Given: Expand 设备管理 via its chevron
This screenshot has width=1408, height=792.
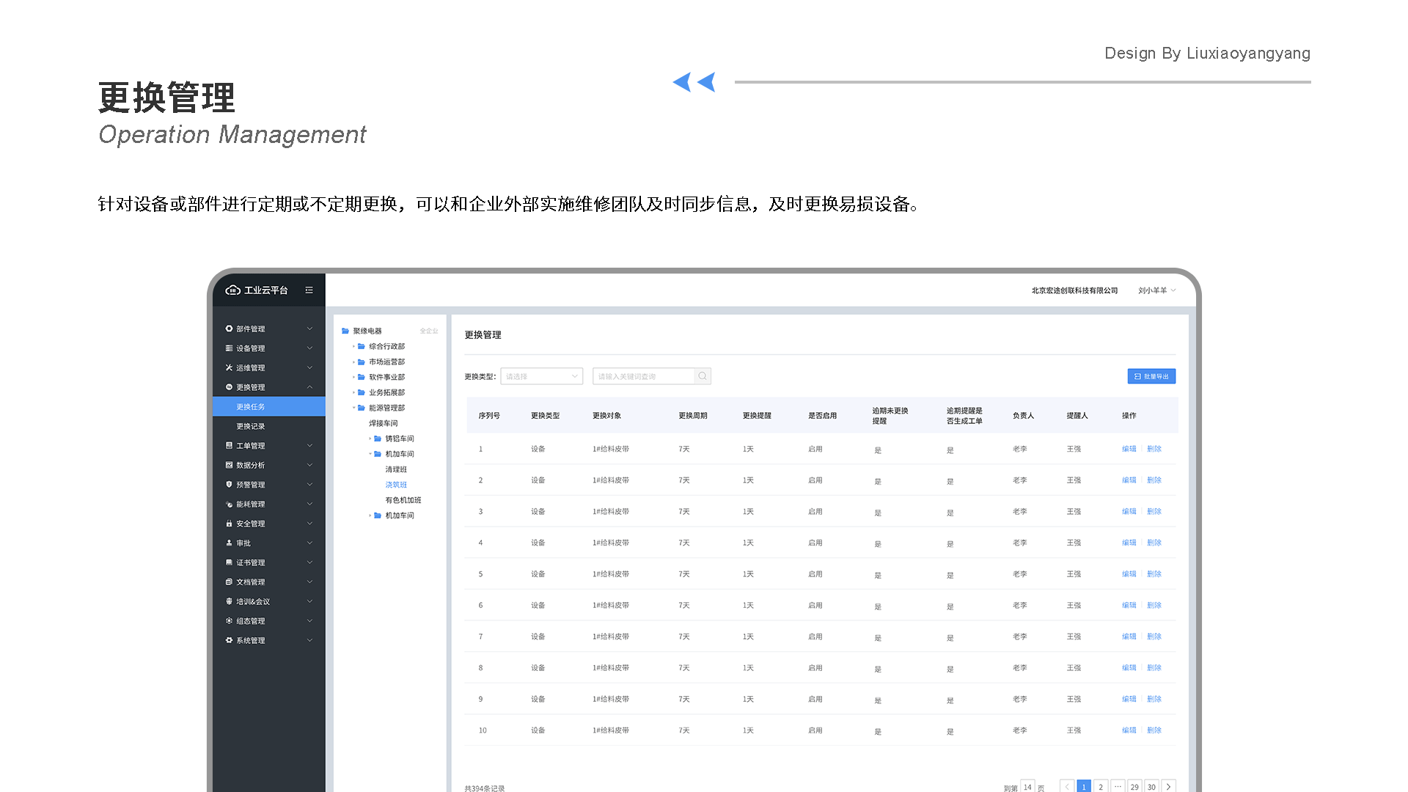Looking at the screenshot, I should coord(309,348).
